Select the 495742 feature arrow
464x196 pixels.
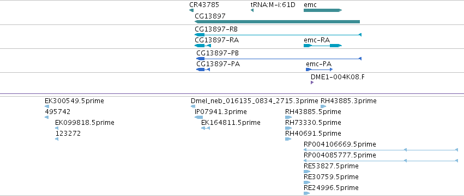[46, 117]
